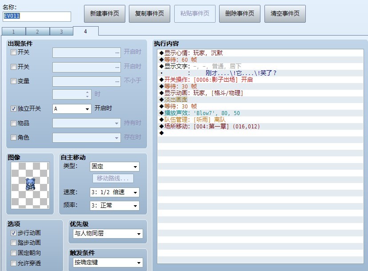Select event page tab 4

click(86, 31)
